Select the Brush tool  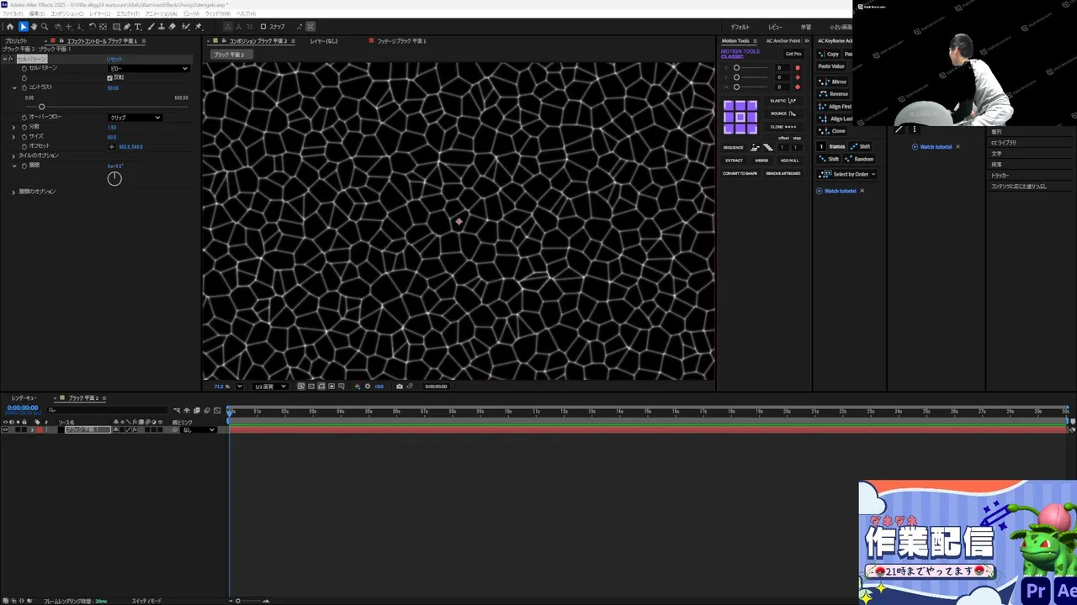pos(151,27)
